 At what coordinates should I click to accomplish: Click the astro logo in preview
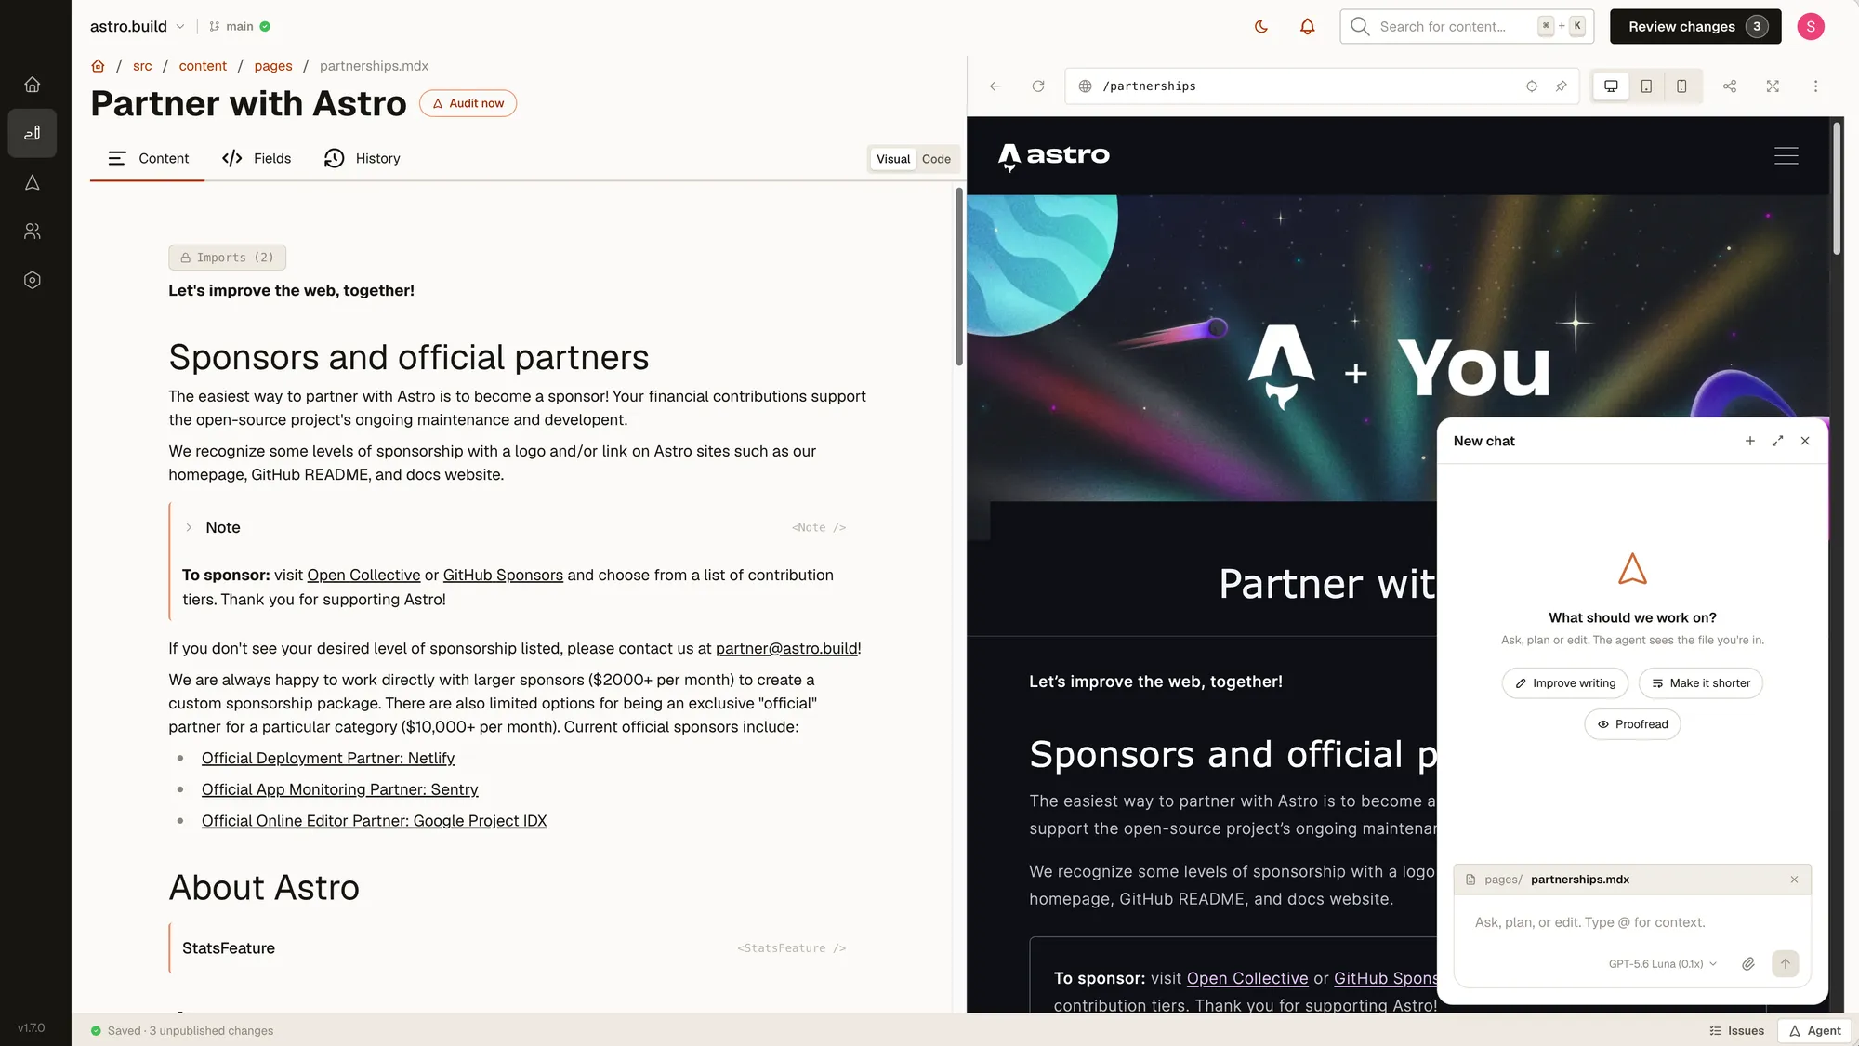pyautogui.click(x=1054, y=157)
